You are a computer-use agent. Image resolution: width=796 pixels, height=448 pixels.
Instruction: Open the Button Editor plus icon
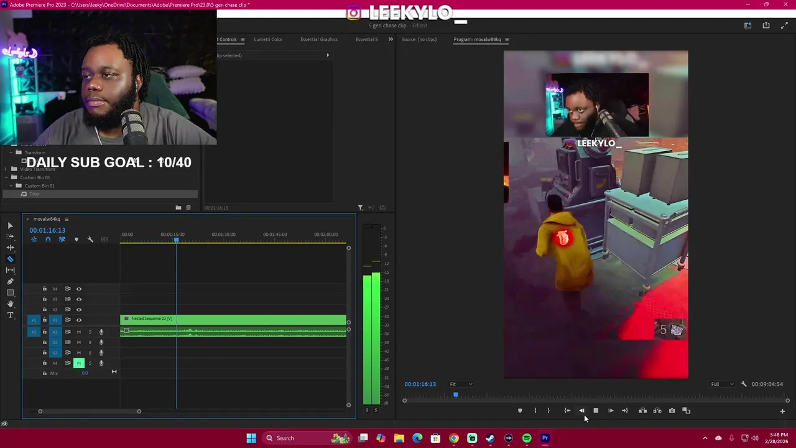[782, 411]
